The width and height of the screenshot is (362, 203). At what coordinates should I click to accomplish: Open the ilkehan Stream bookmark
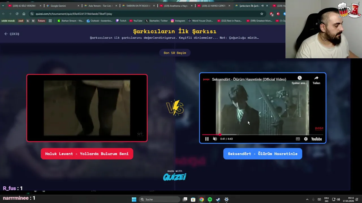70,21
